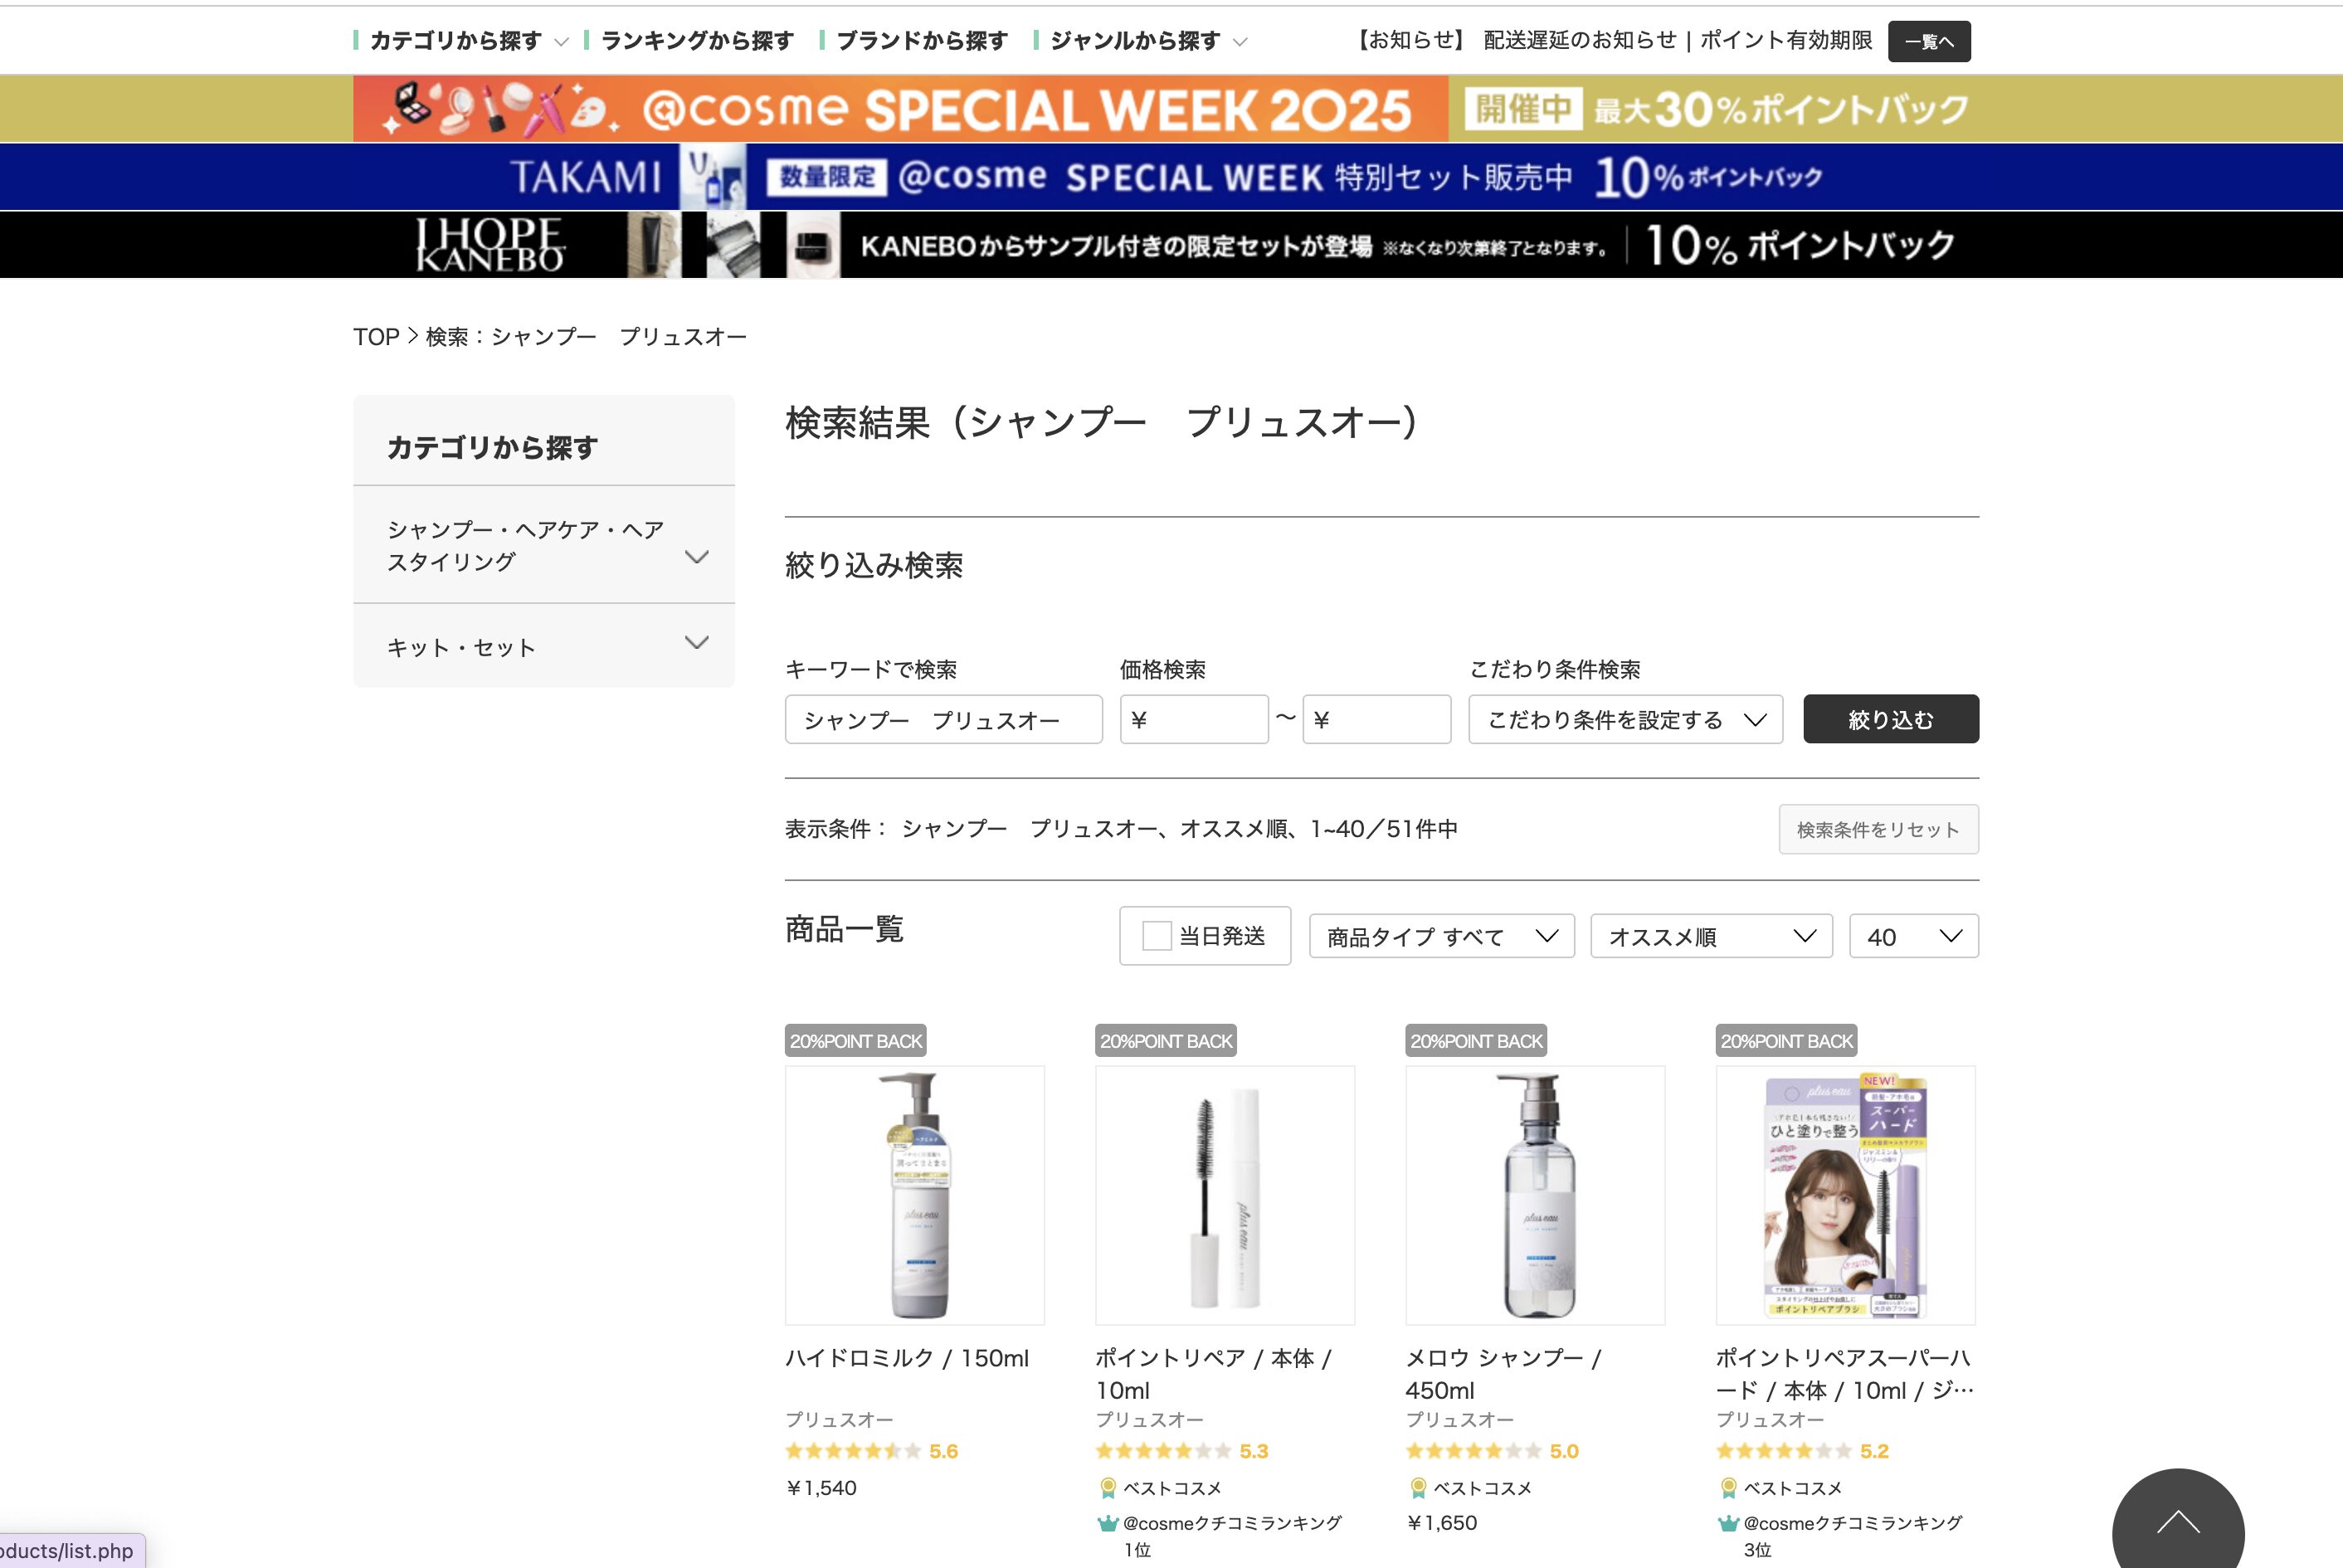Viewport: 2343px width, 1568px height.
Task: Click the keyword search field
Action: (x=943, y=720)
